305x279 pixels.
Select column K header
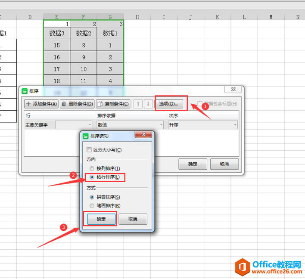coord(217,17)
